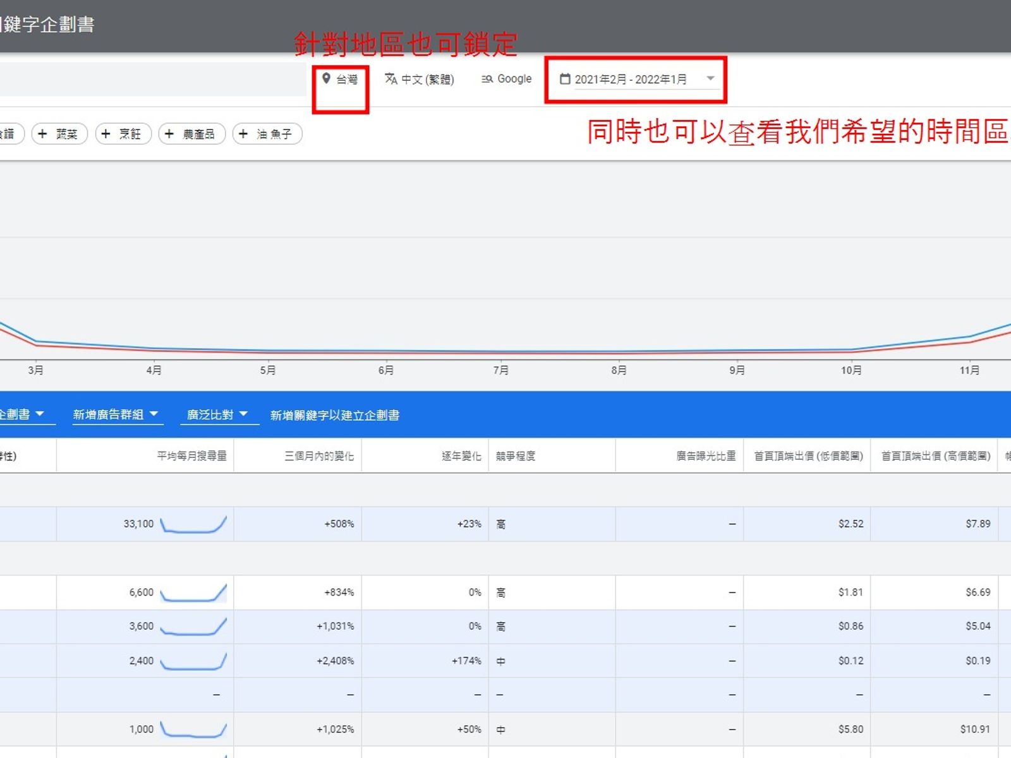Click the 6,600 search volume value

coord(142,592)
